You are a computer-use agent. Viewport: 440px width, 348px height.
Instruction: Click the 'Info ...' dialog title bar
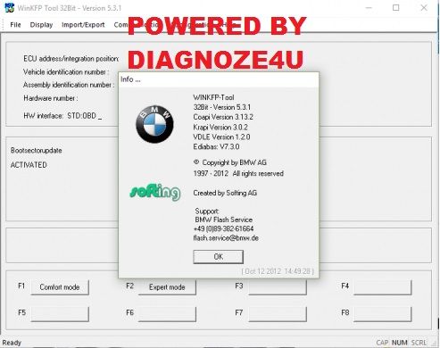219,79
